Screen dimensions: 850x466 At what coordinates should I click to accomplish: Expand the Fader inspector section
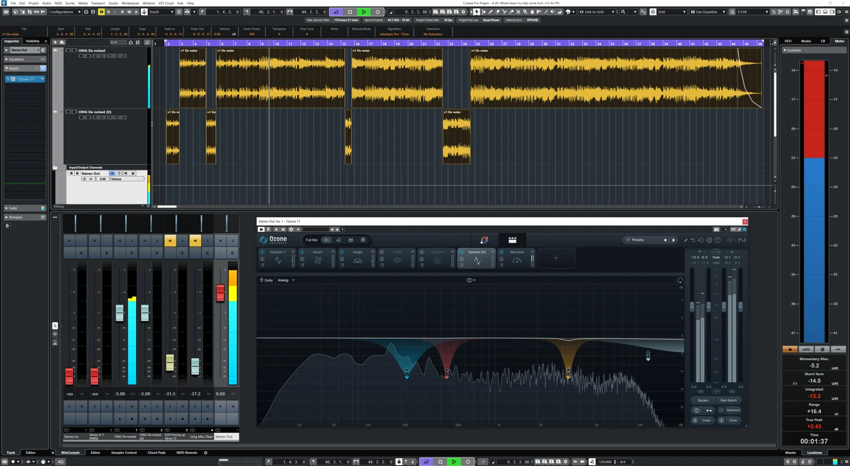pyautogui.click(x=25, y=208)
